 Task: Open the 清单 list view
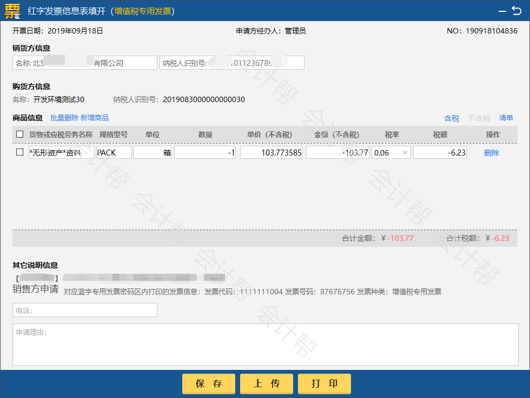tap(506, 118)
